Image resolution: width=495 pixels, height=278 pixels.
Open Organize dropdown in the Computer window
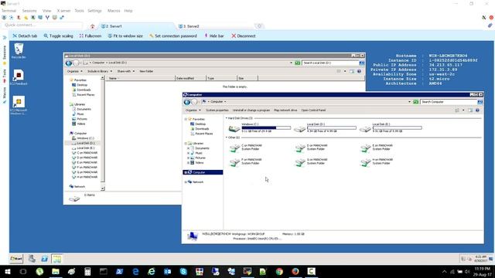pyautogui.click(x=193, y=110)
